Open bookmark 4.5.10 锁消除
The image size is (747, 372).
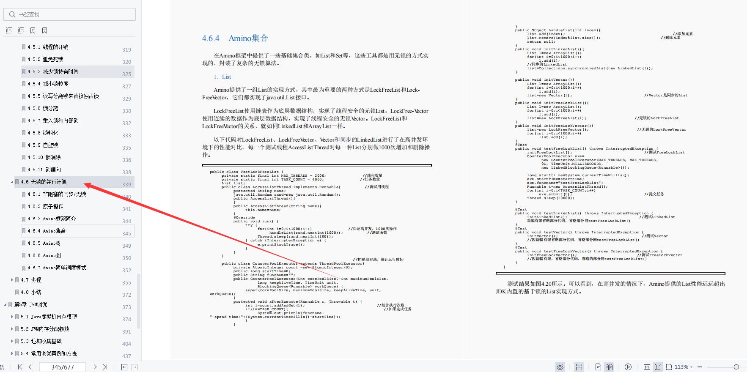44,157
